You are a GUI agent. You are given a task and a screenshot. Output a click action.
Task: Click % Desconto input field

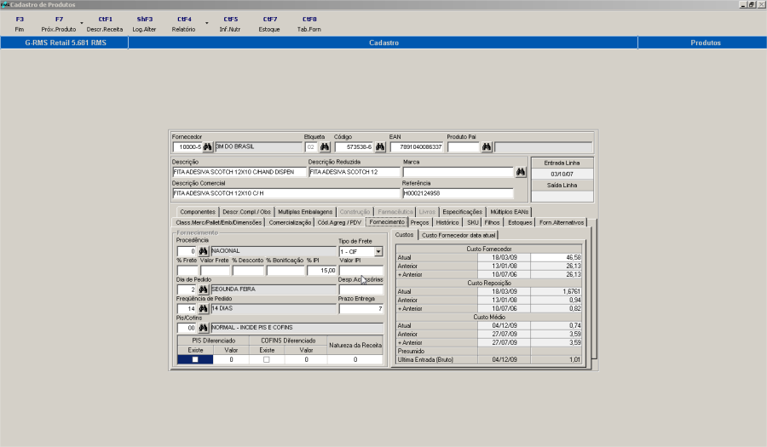coord(248,270)
